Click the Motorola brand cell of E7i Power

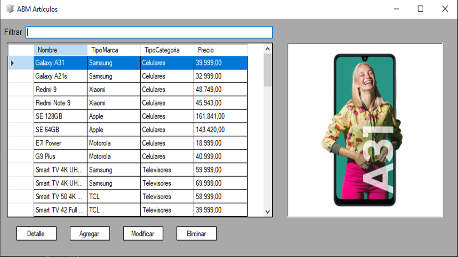tap(114, 143)
